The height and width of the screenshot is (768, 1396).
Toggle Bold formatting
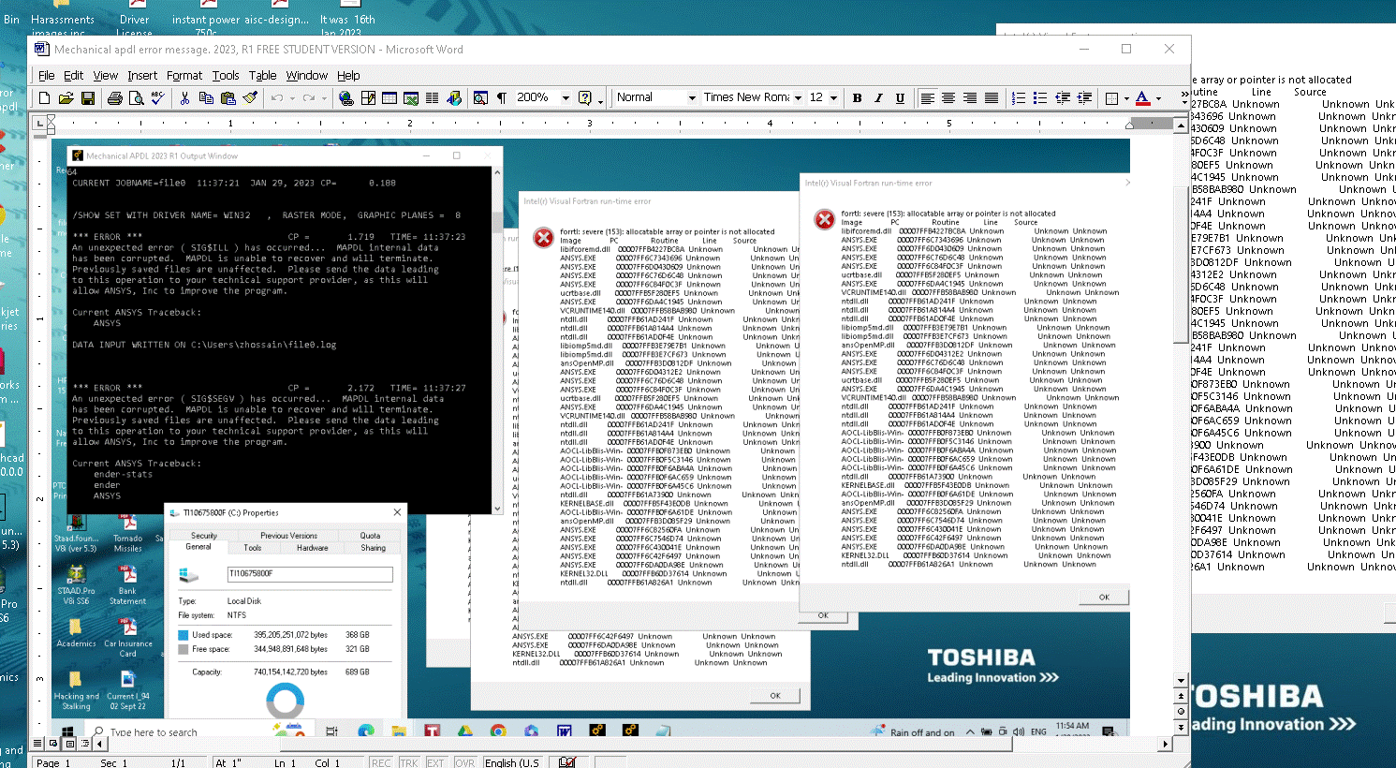tap(857, 97)
